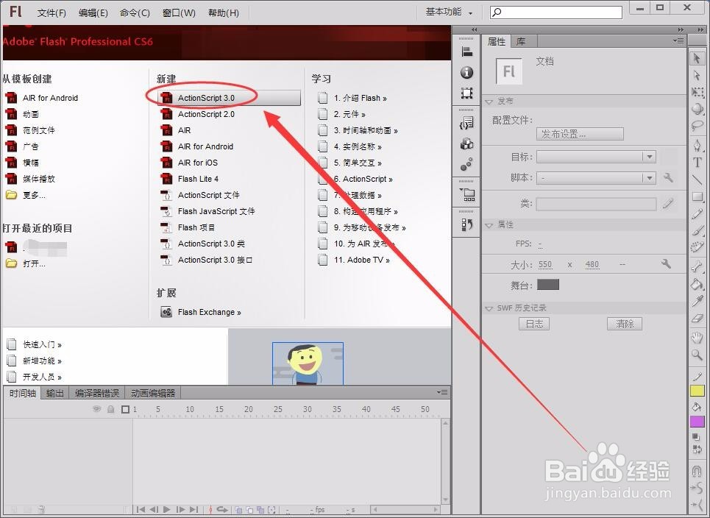This screenshot has width=710, height=518.
Task: Click the 日志 log button
Action: (534, 324)
